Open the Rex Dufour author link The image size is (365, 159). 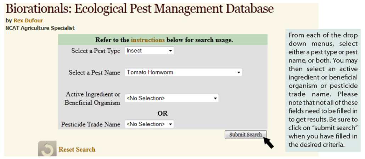(28, 20)
